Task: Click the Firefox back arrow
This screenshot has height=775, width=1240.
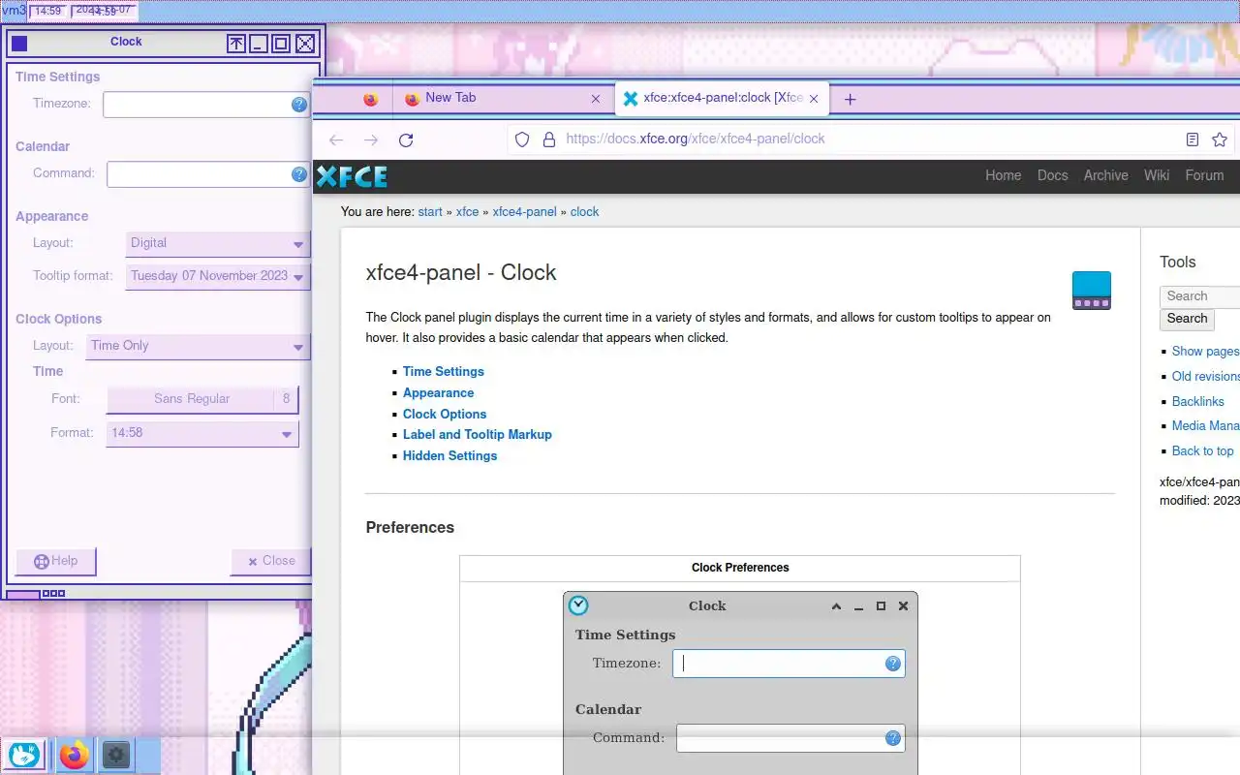Action: pos(336,139)
